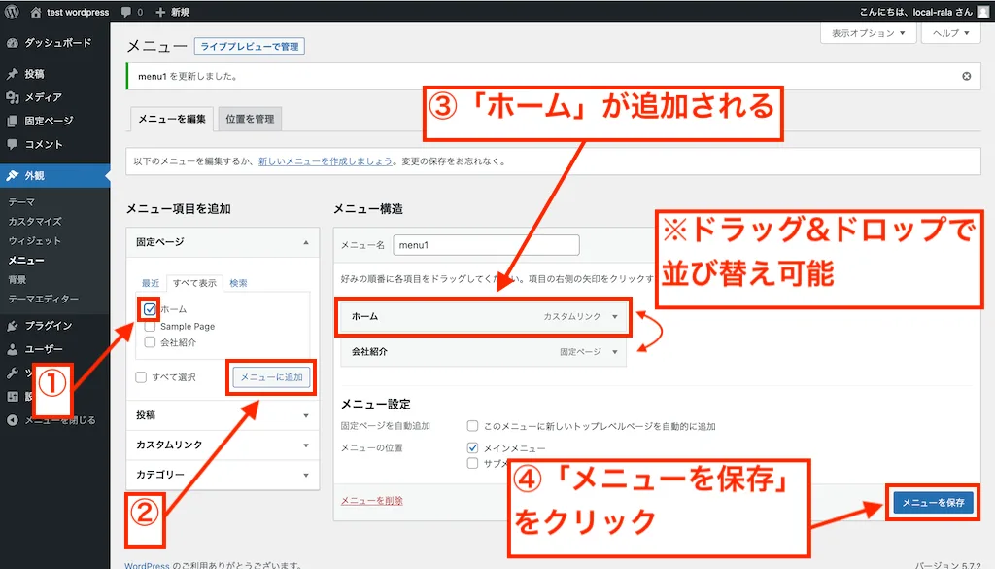
Task: Open the WordPress footer link
Action: [148, 564]
